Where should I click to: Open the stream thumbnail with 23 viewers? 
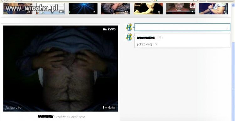click(18, 9)
